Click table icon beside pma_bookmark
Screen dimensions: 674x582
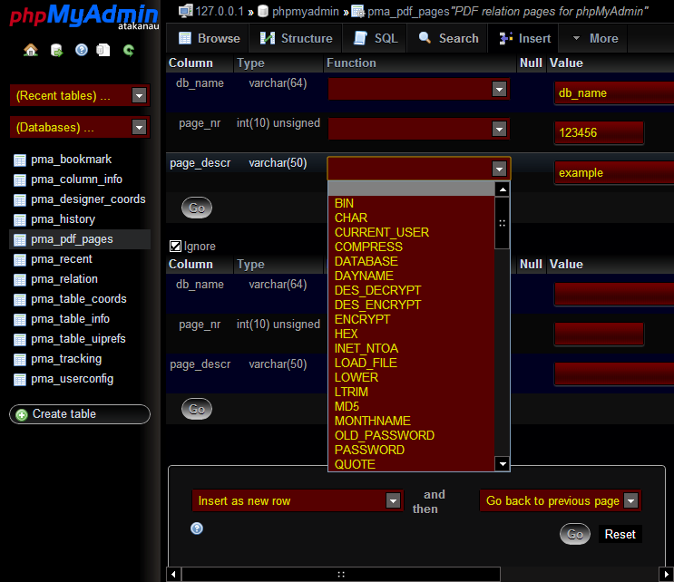20,160
